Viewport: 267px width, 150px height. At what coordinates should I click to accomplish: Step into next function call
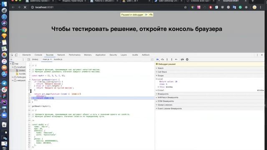click(167, 60)
